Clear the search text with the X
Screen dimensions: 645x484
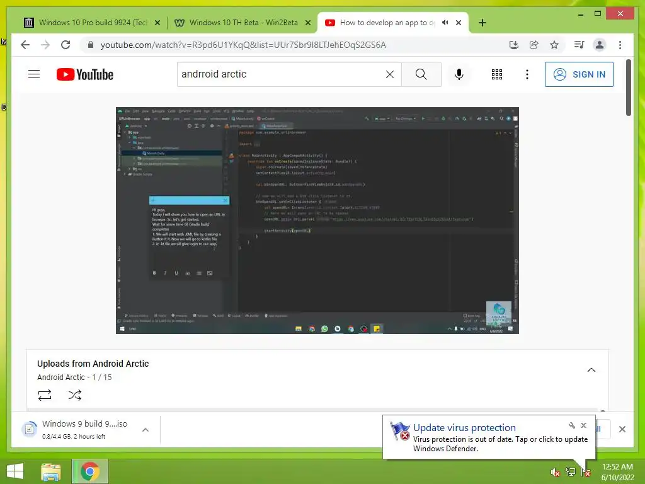click(389, 74)
